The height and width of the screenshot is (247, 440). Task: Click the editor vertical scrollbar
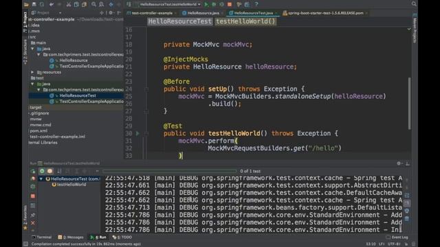(410, 104)
